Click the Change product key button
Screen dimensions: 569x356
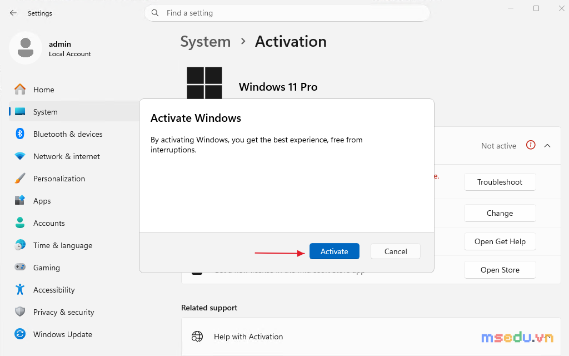tap(500, 213)
